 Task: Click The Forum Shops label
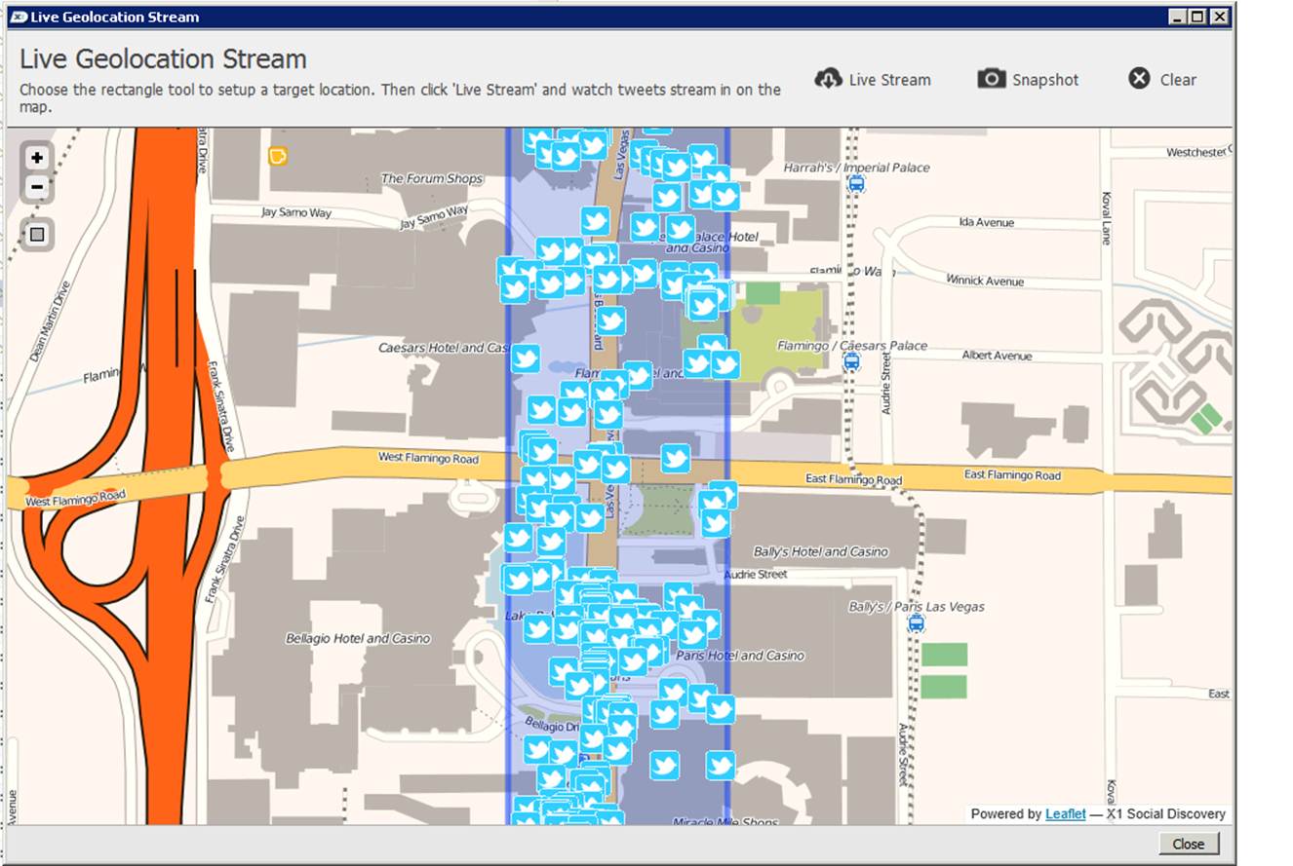(x=432, y=179)
